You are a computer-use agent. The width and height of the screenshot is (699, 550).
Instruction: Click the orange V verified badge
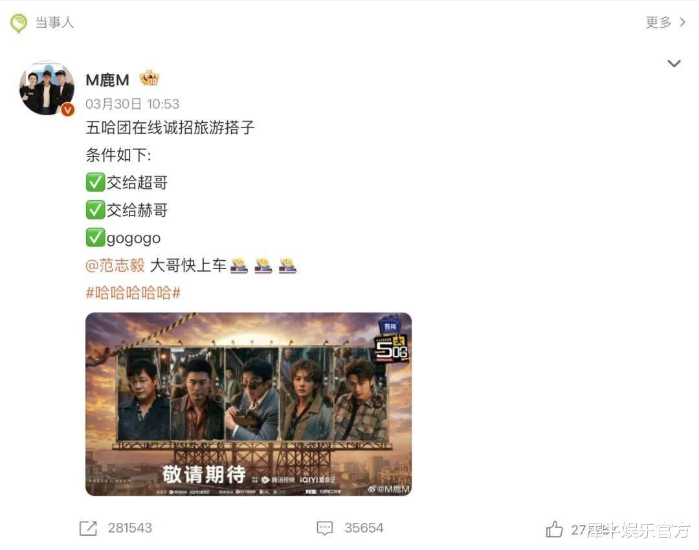pyautogui.click(x=68, y=109)
